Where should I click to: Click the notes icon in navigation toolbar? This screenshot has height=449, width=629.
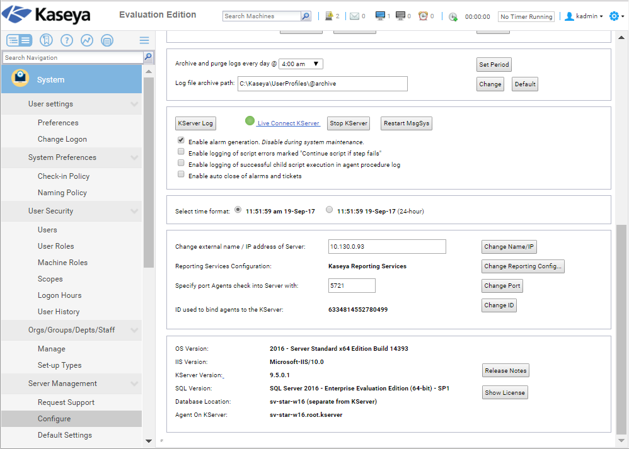[x=107, y=40]
